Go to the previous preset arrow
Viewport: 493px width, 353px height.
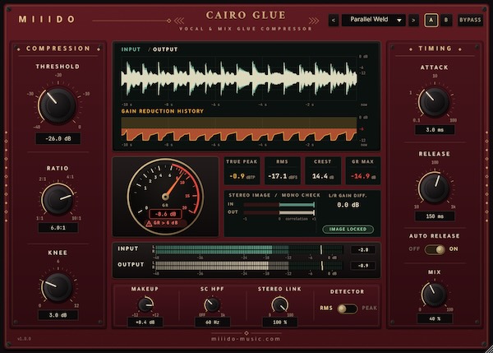point(334,20)
